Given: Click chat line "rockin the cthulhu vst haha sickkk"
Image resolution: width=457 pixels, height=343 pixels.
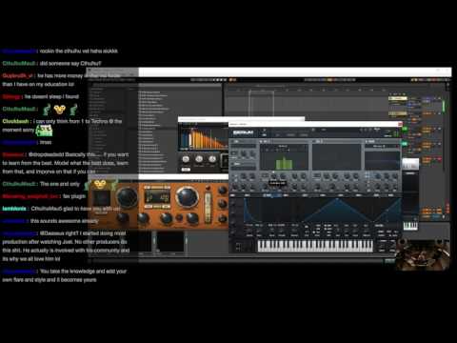Looking at the screenshot, I should (x=79, y=50).
